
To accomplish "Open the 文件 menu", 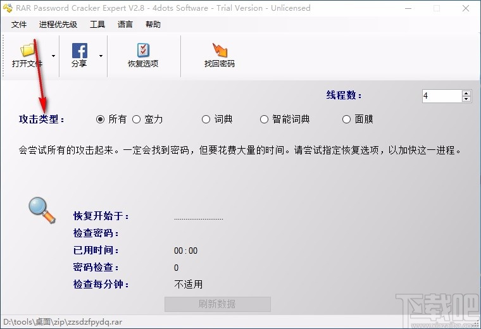I will point(19,24).
